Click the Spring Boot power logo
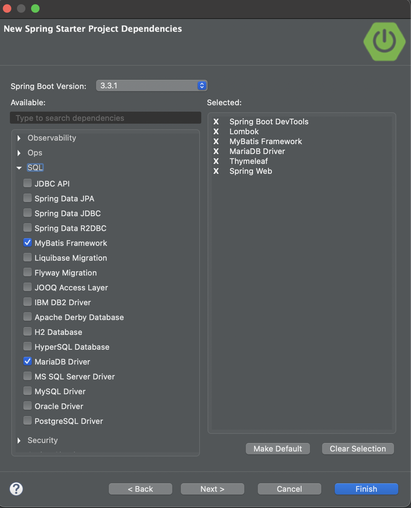This screenshot has height=508, width=411. pyautogui.click(x=384, y=42)
